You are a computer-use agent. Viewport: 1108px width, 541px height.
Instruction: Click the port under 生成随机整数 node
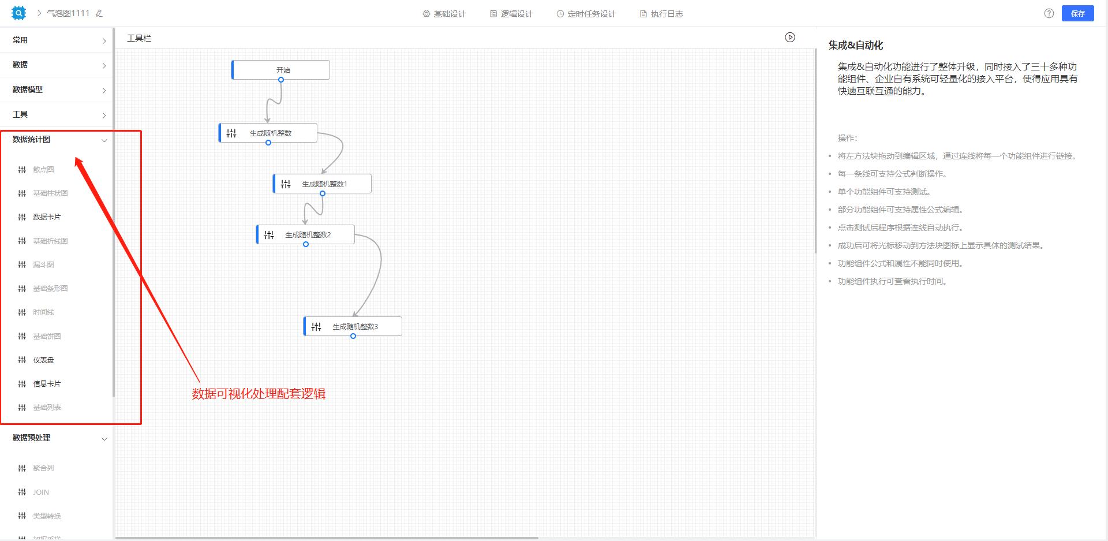pos(268,143)
